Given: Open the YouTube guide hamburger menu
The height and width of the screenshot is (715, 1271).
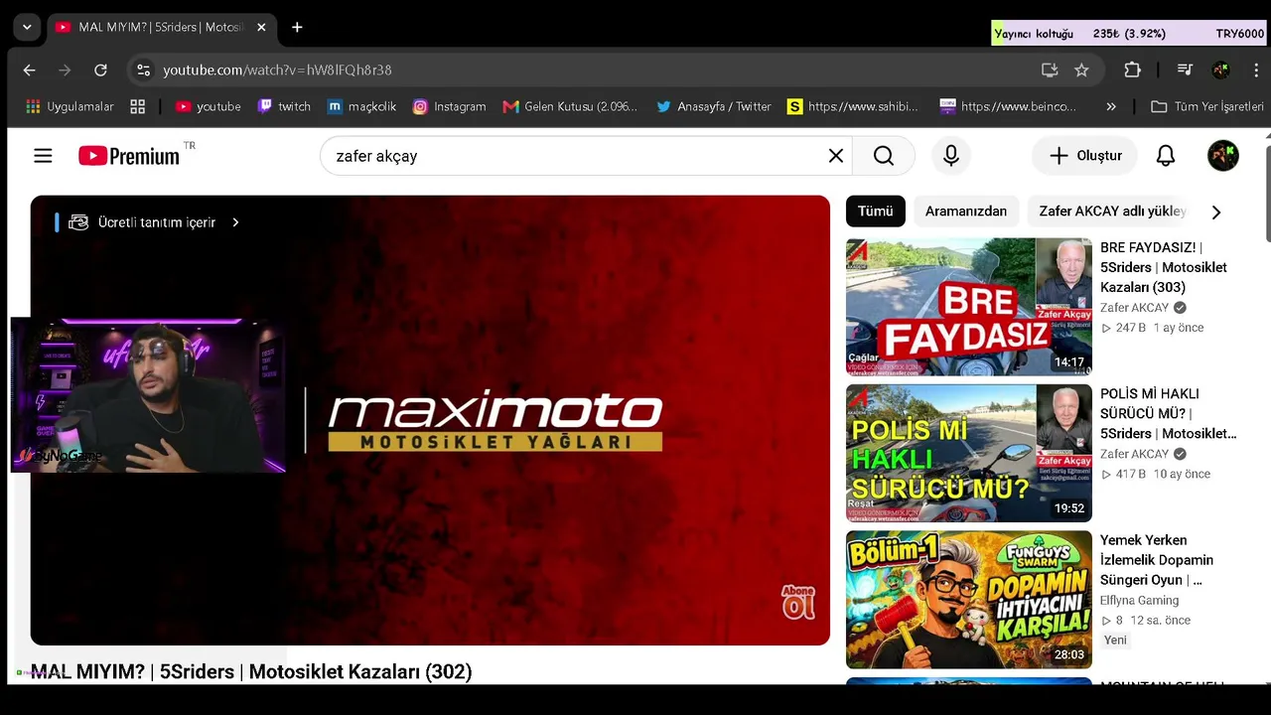Looking at the screenshot, I should pos(43,156).
